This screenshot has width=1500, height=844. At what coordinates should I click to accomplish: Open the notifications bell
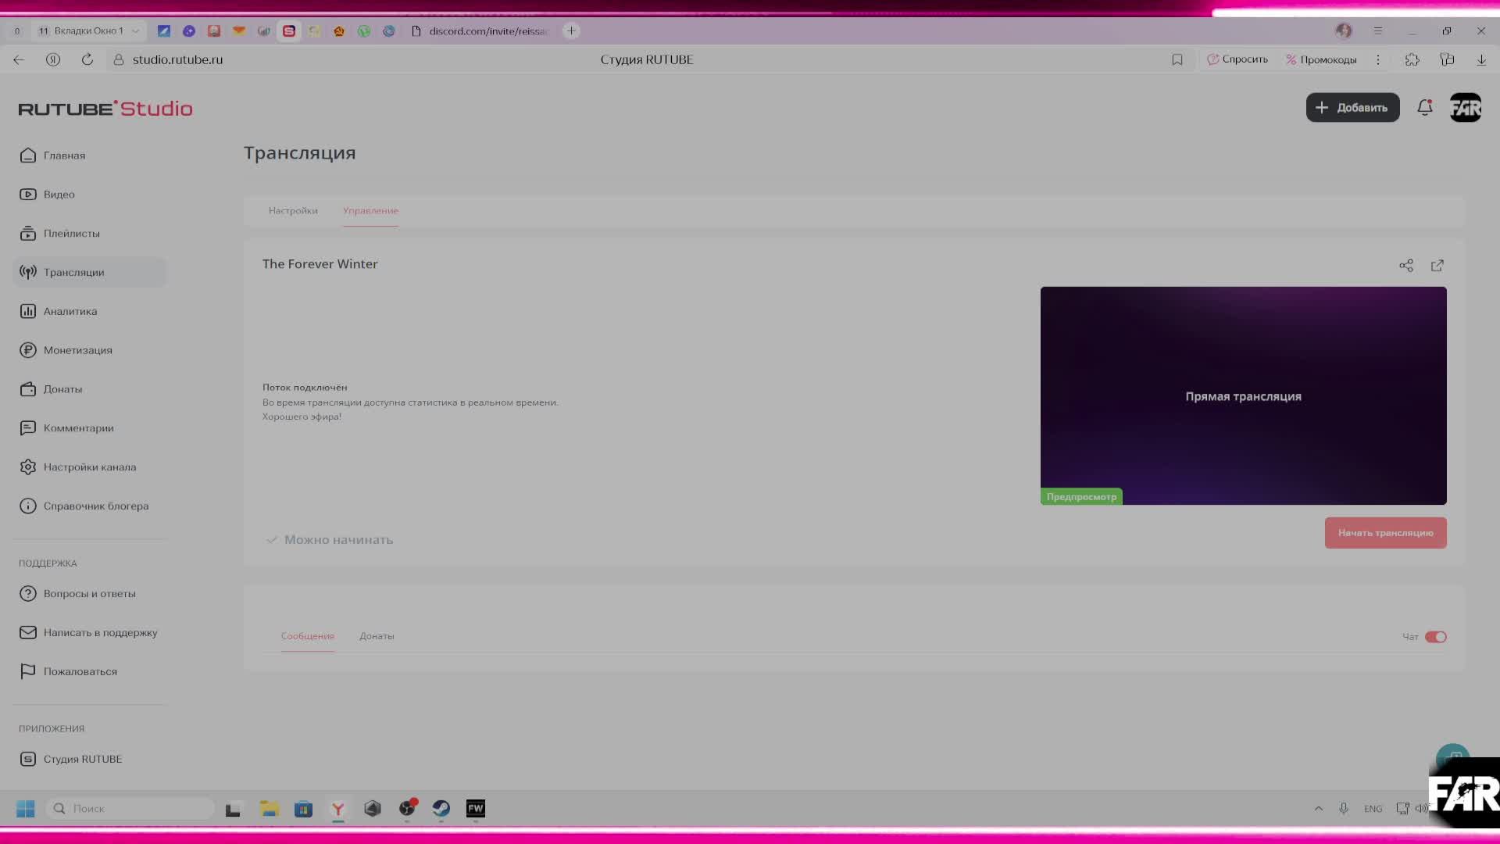[1424, 108]
